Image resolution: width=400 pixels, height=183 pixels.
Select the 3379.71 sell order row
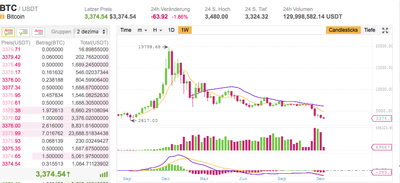pos(54,49)
